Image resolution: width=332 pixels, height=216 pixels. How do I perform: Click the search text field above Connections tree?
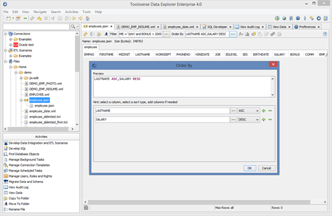[36, 27]
